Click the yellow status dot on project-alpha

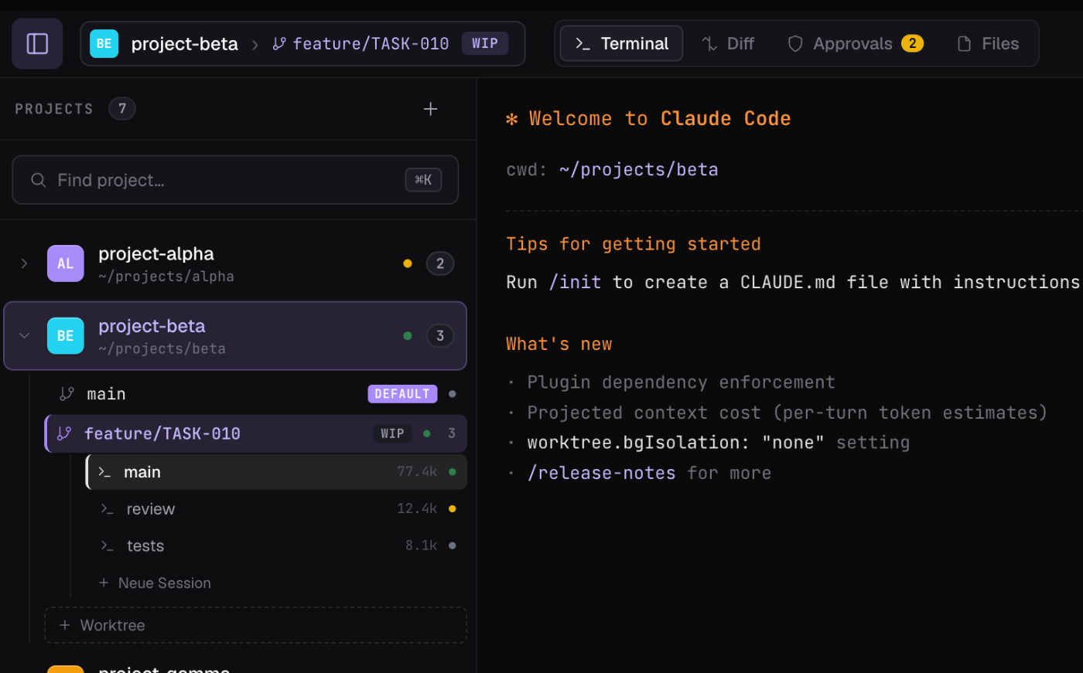click(x=408, y=263)
